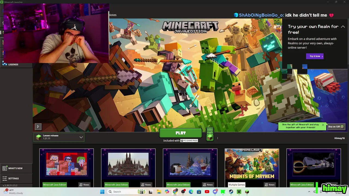
Task: Open Microsoft Store from the taskbar
Action: click(x=199, y=192)
